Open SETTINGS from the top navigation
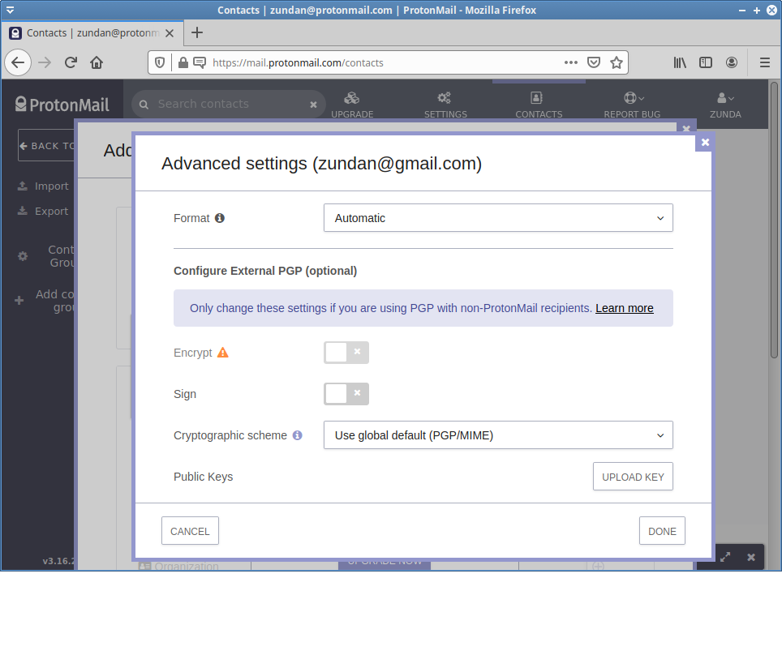The image size is (782, 655). (x=445, y=105)
